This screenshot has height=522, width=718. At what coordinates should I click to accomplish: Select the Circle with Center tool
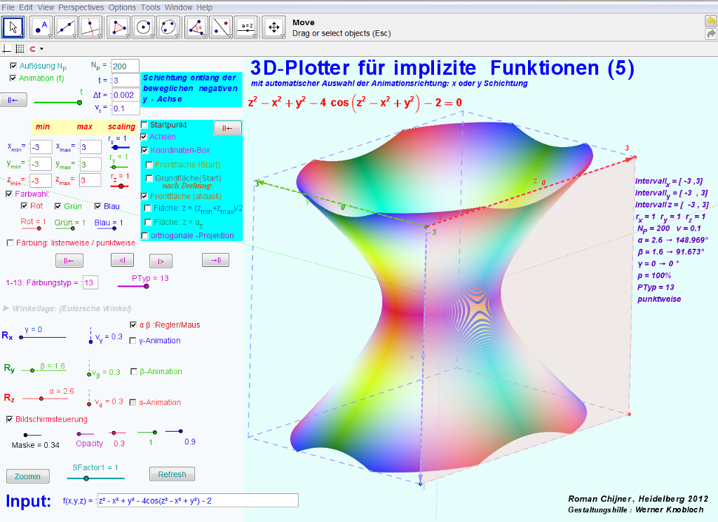point(144,27)
